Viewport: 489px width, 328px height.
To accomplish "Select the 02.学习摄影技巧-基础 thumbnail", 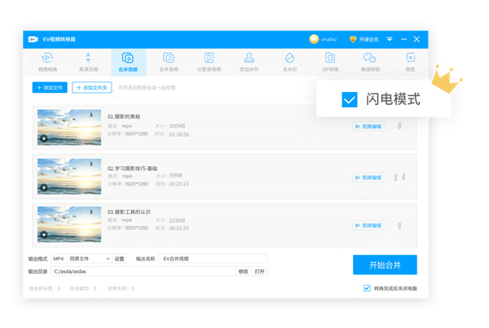I will point(69,177).
